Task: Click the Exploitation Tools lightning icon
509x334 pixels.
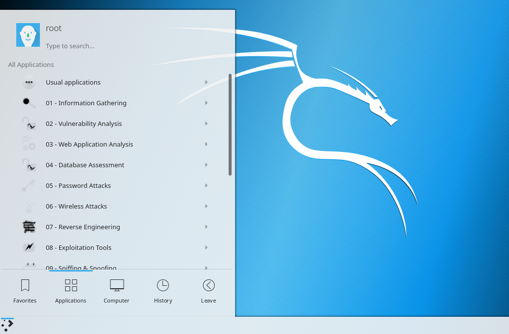Action: 29,247
